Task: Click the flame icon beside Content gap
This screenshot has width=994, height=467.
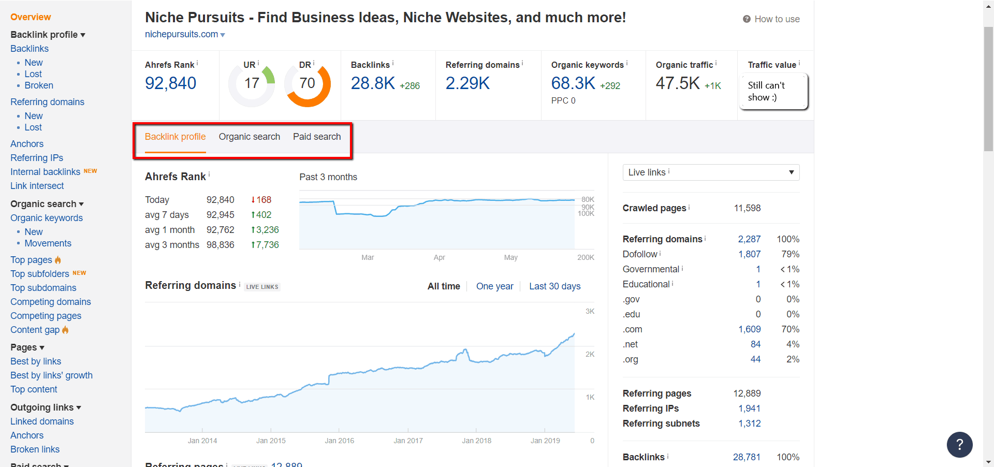Action: click(x=65, y=329)
